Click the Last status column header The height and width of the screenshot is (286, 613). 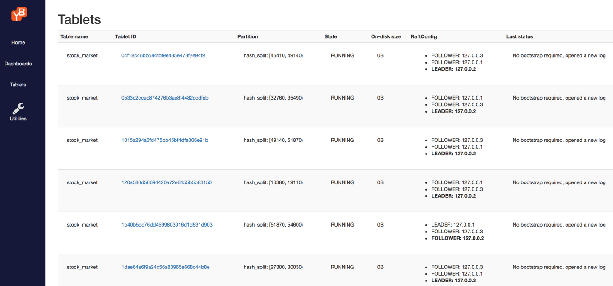point(520,36)
